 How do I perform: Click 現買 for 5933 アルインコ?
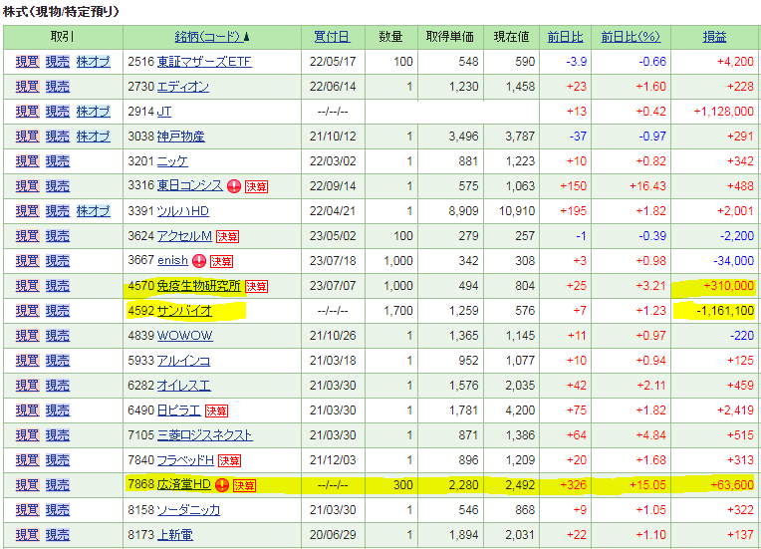coord(27,361)
